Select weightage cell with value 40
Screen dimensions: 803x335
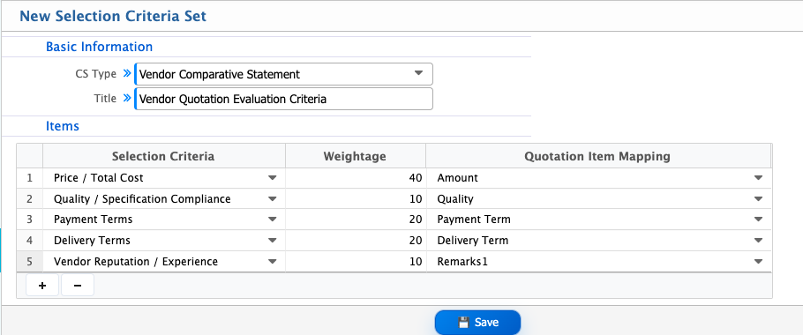point(356,178)
